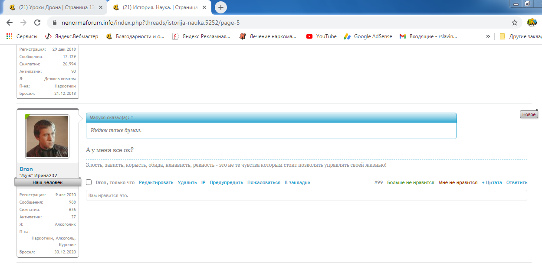Click the up arrow in Маруся quote header
542x266 pixels.
(132, 118)
